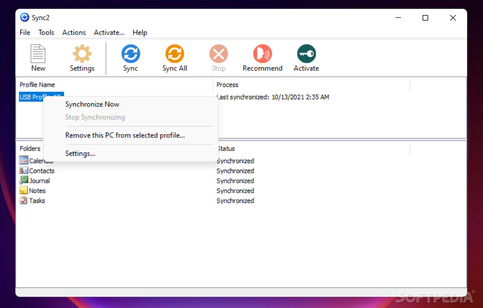Click the Last synchronized timestamp text
Image resolution: width=483 pixels, height=308 pixels.
pos(273,97)
